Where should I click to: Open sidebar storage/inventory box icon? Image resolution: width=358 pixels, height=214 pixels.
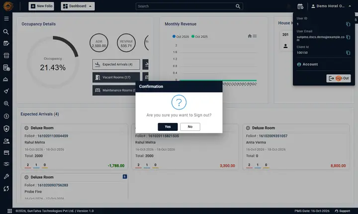click(6, 56)
